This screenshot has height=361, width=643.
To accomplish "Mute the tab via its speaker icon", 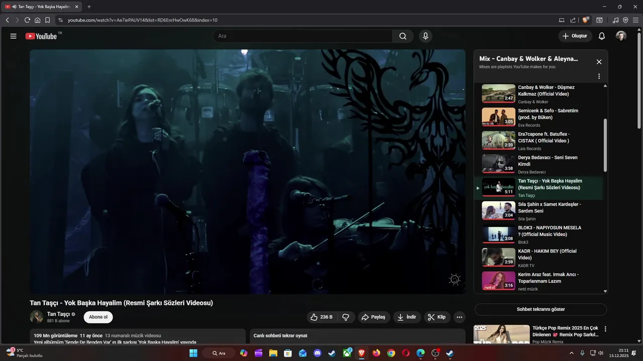I will (x=15, y=7).
